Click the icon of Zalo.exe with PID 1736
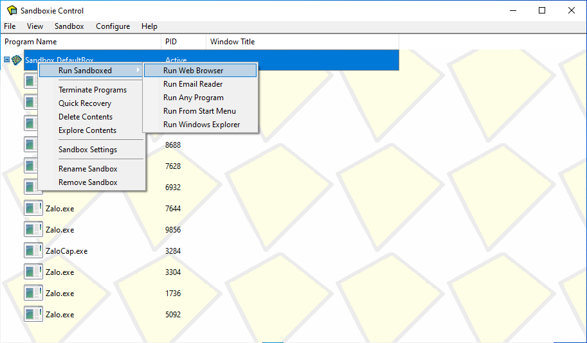Image resolution: width=587 pixels, height=343 pixels. [33, 293]
